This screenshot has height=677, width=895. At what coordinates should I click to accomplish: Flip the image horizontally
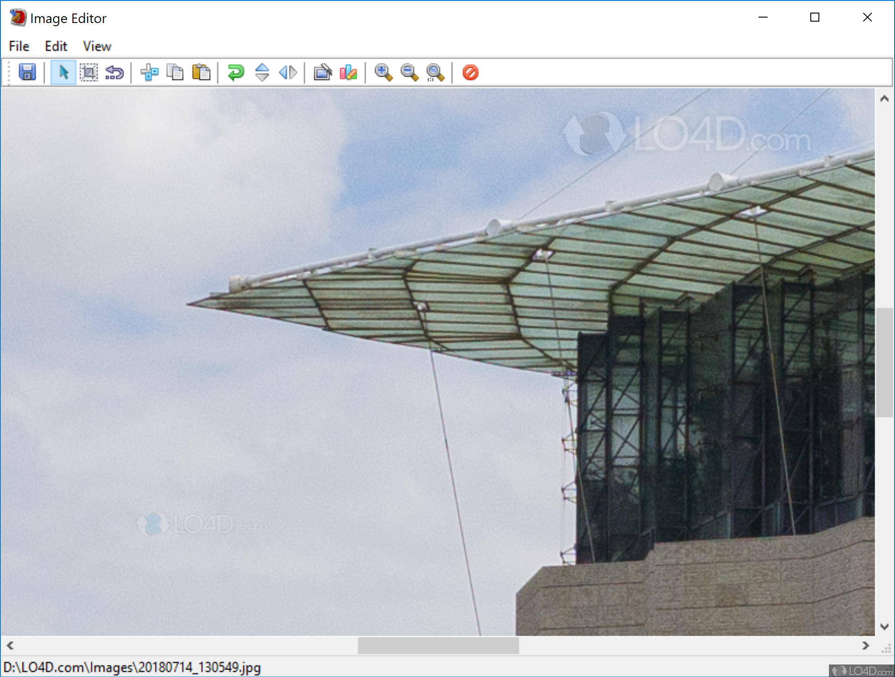pyautogui.click(x=288, y=72)
